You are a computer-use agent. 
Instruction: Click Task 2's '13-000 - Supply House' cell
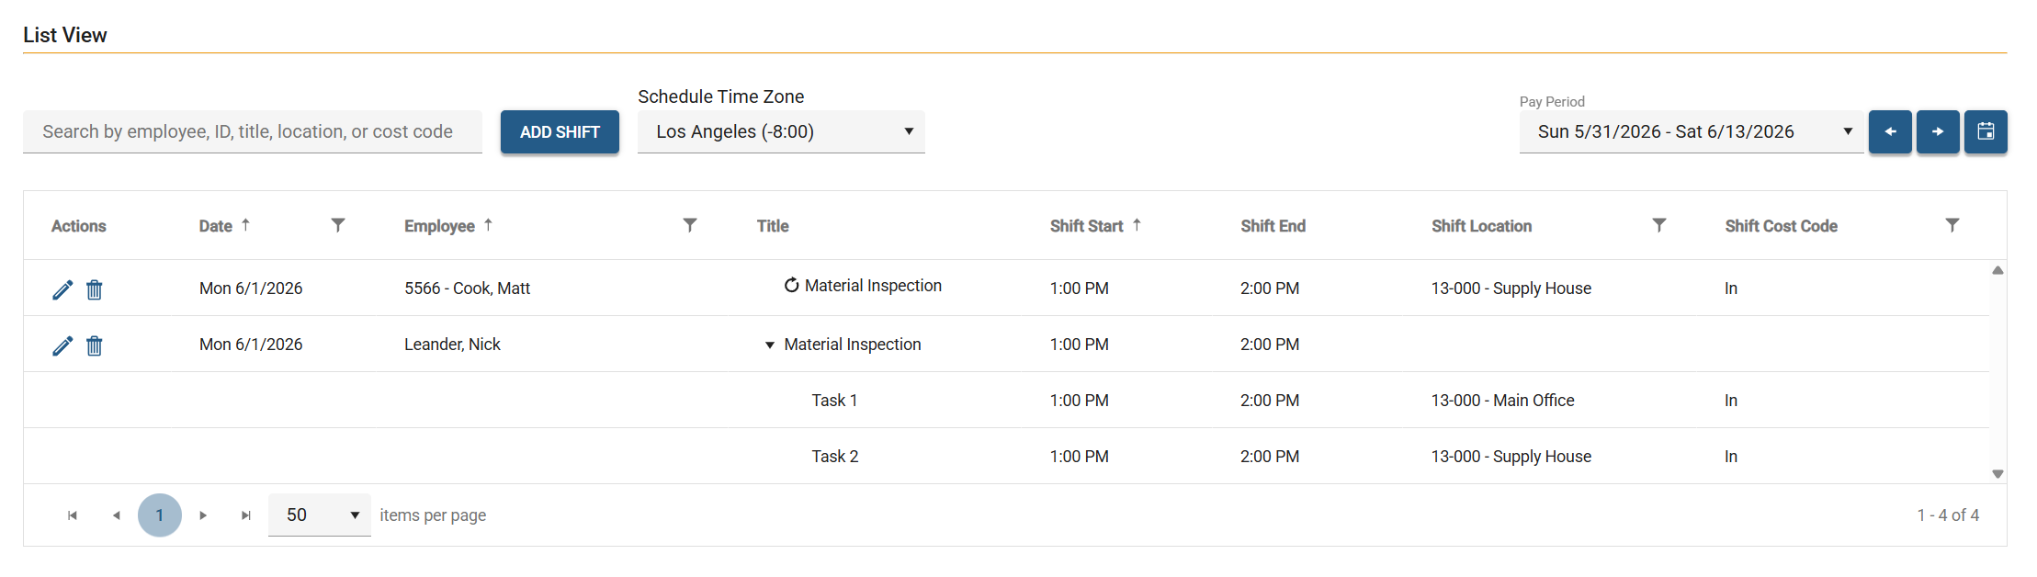tap(1511, 457)
